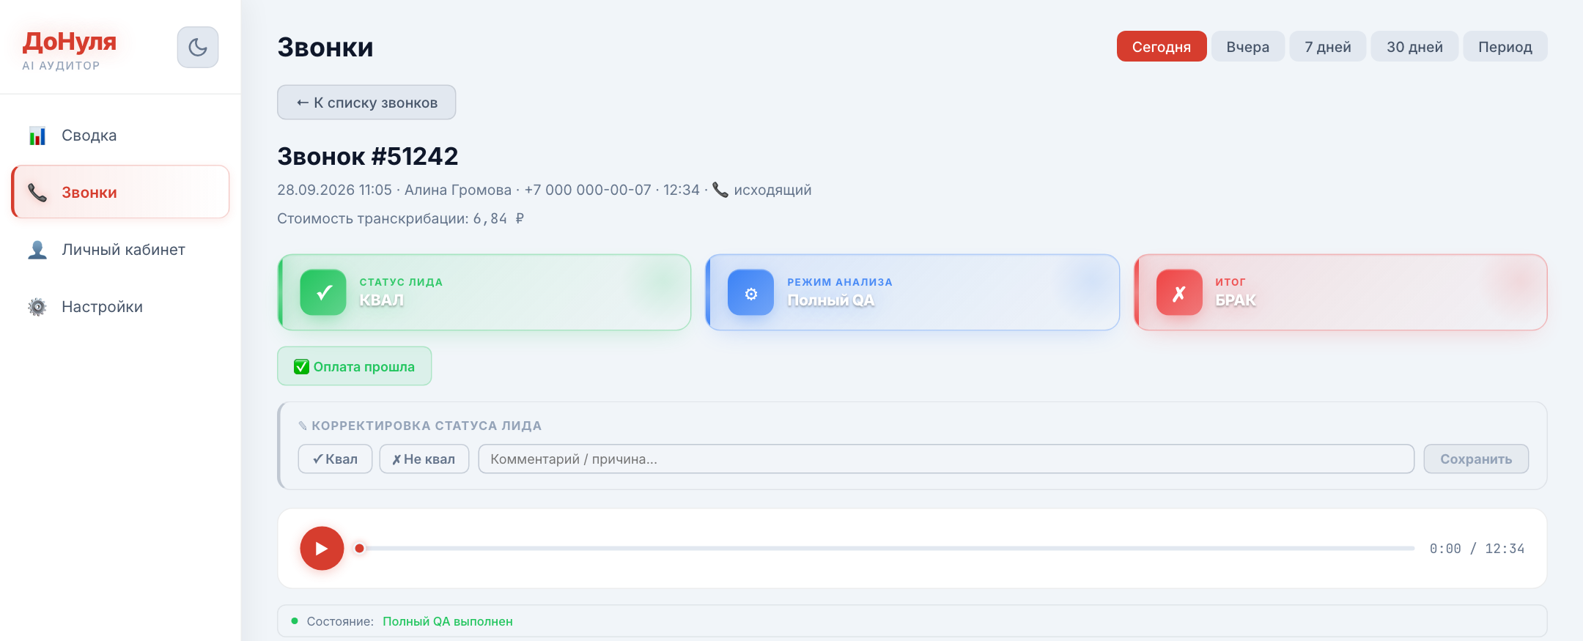Viewport: 1583px width, 641px height.
Task: Click the Звонок #51242 heading
Action: (x=368, y=156)
